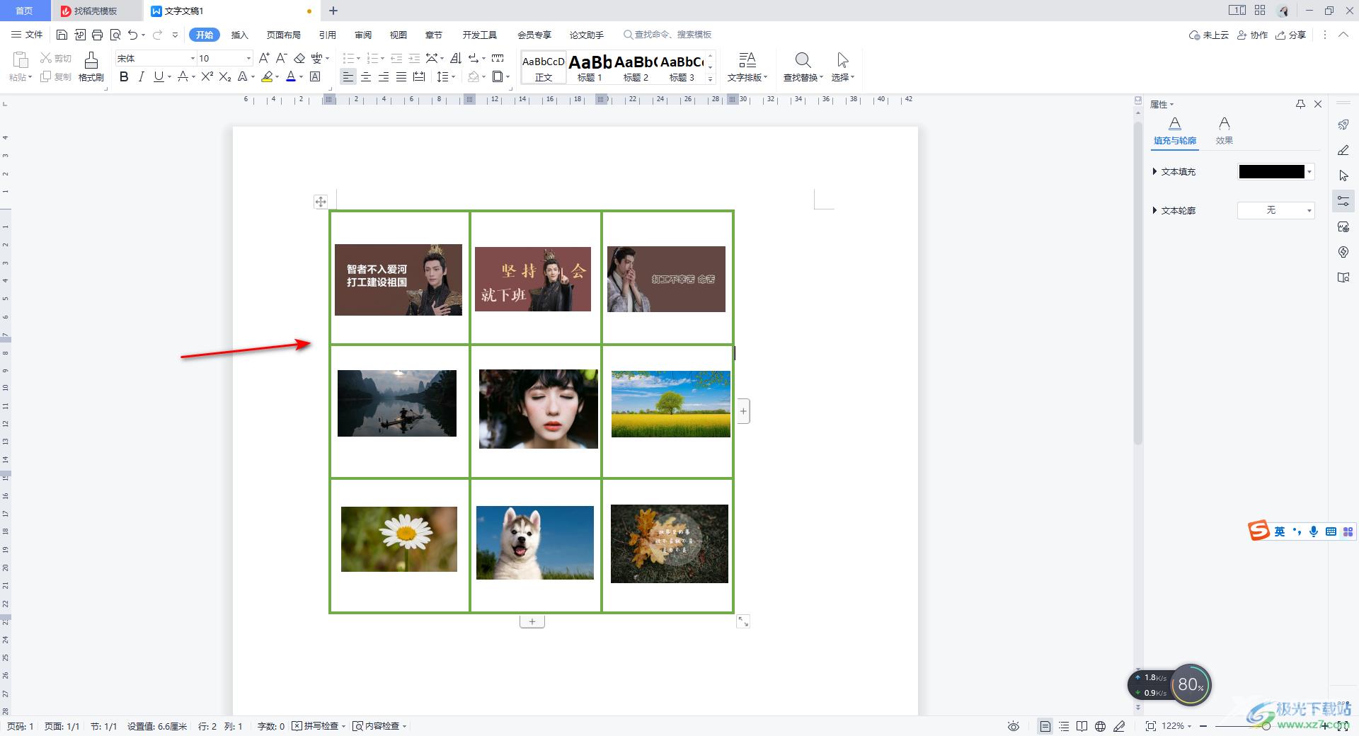Open zoom percentage dropdown 122%
Viewport: 1359px width, 736px height.
tap(1176, 726)
